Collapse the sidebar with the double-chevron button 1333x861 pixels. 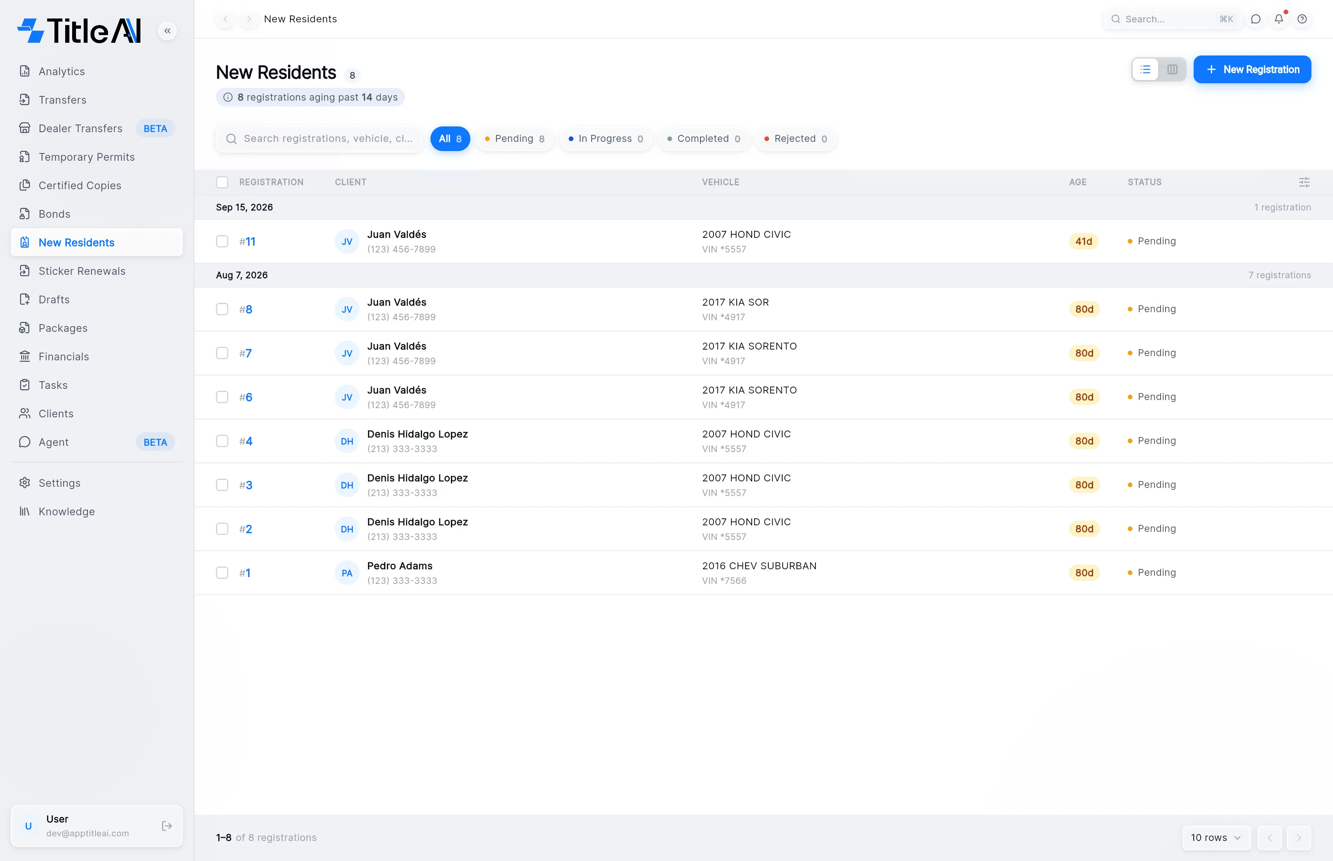(x=167, y=31)
